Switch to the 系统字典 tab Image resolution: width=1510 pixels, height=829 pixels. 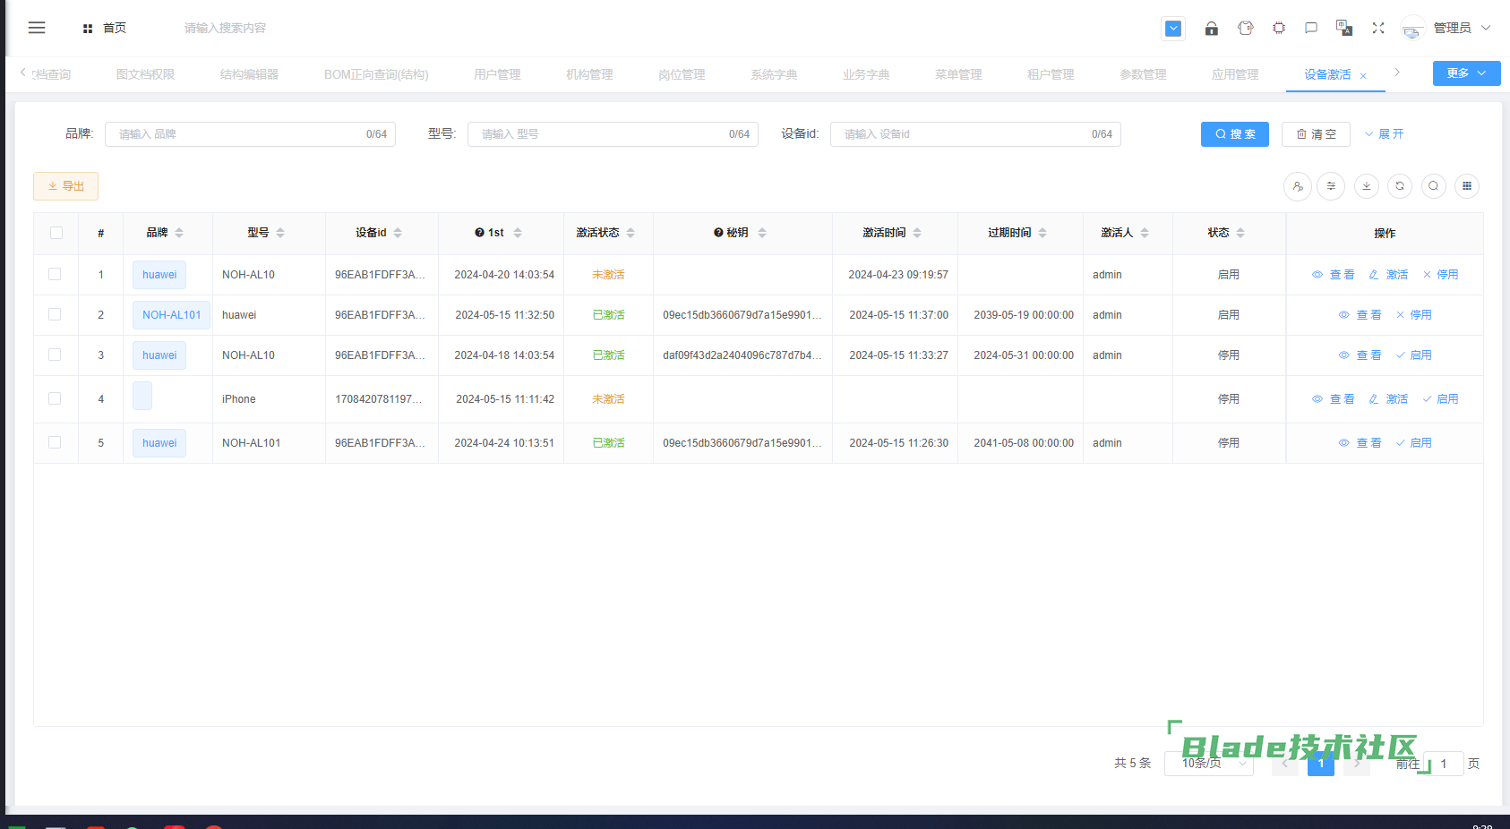(x=774, y=74)
